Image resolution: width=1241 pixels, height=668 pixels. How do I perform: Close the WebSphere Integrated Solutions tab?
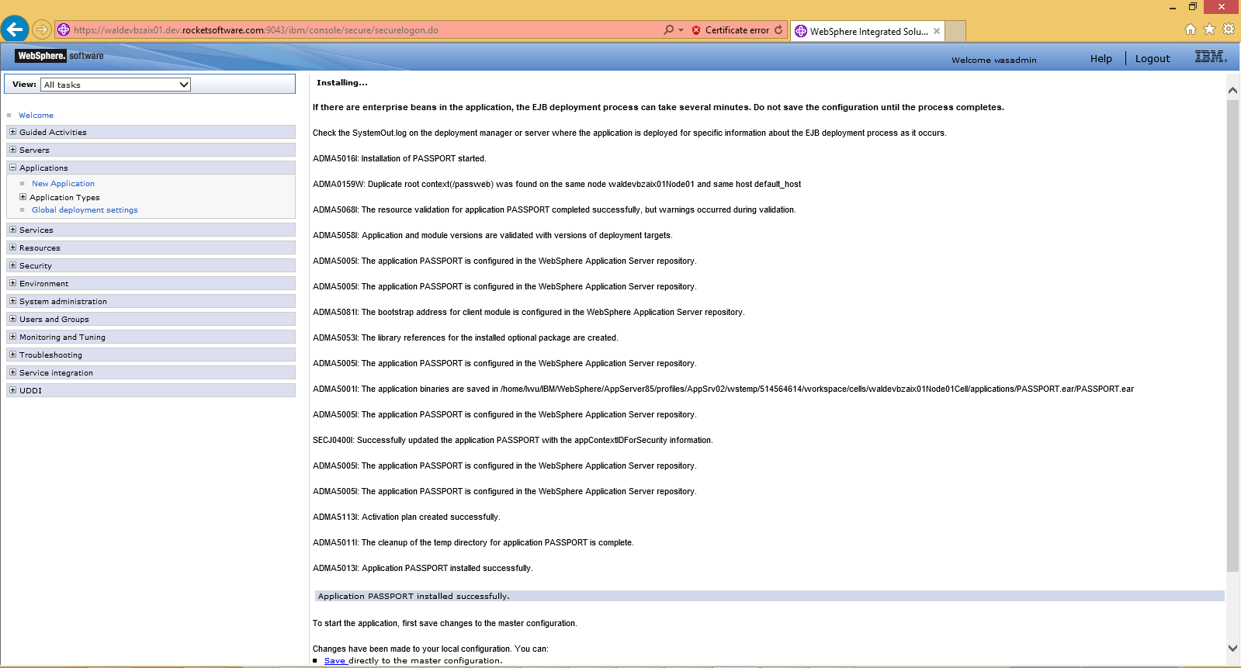937,31
